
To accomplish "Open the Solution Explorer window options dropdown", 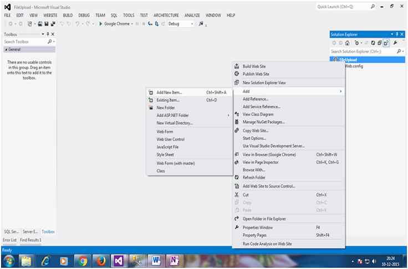I will 392,34.
